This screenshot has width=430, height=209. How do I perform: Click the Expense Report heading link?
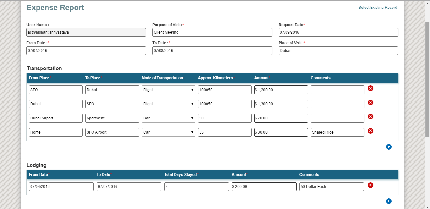[55, 8]
